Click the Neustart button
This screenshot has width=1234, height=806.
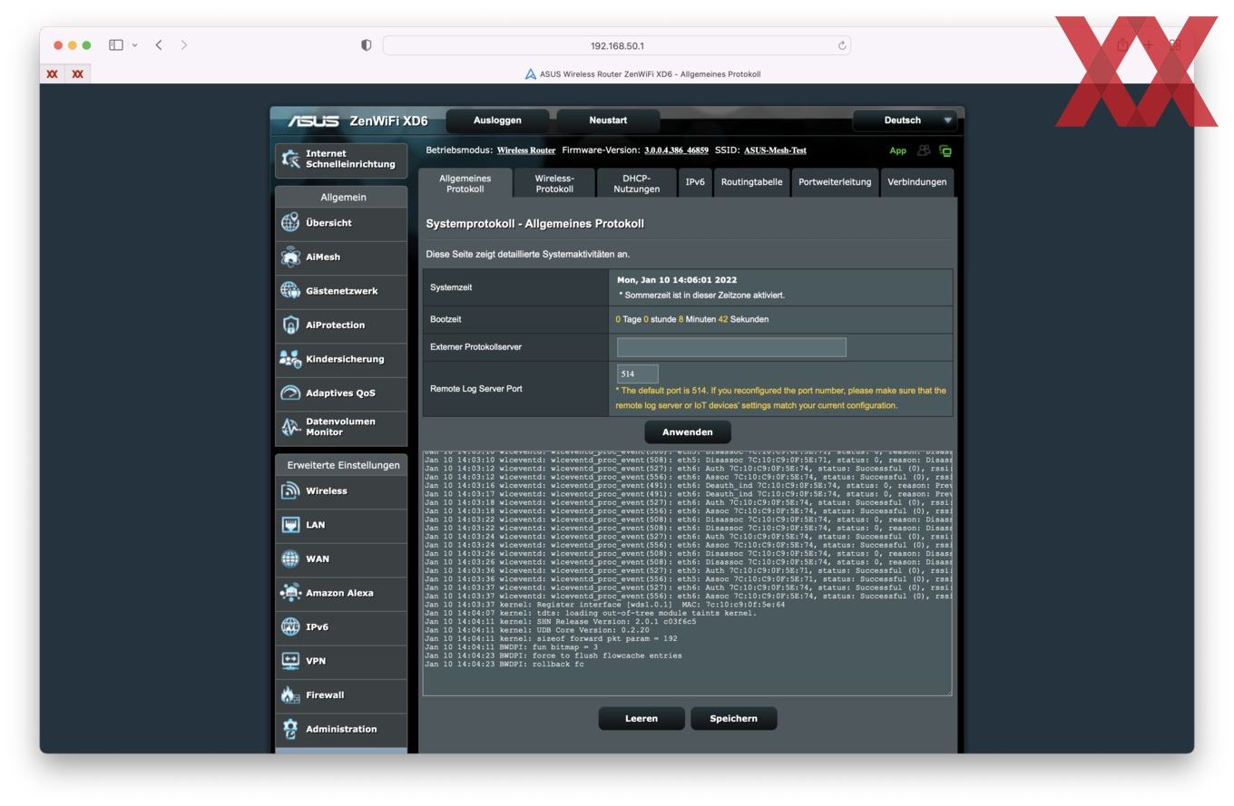coord(608,120)
